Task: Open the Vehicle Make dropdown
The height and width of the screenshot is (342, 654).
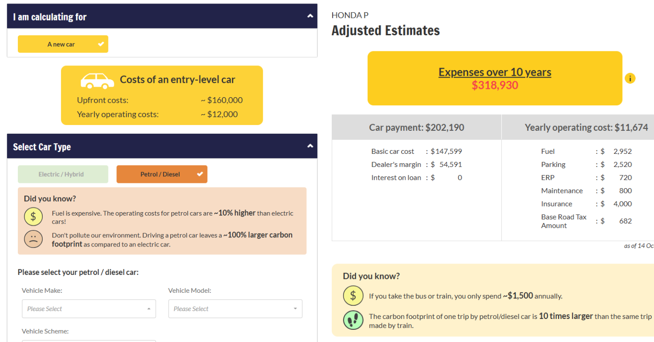Action: pos(89,309)
